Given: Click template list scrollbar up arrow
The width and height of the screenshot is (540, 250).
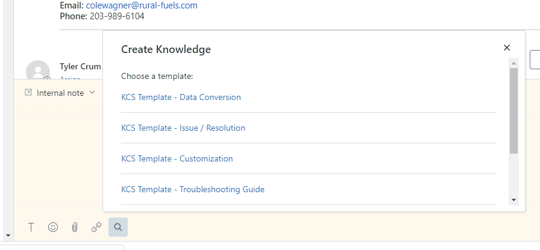Looking at the screenshot, I should 514,63.
